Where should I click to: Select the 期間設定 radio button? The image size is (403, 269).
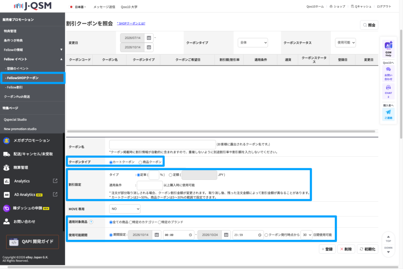coord(111,235)
